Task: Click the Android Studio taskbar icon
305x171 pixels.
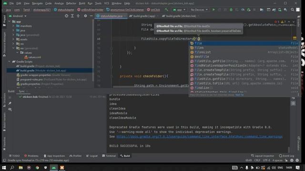Action: (x=54, y=168)
